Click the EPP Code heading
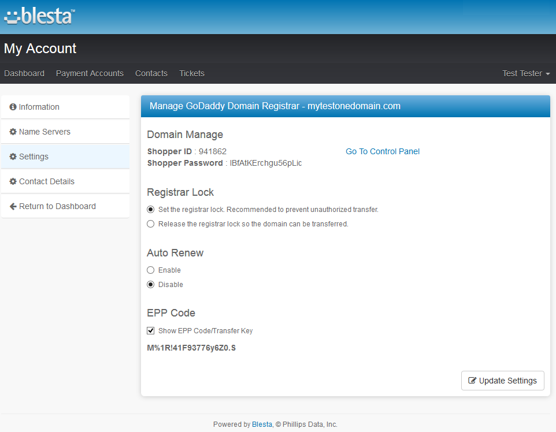This screenshot has height=432, width=556. coord(171,313)
